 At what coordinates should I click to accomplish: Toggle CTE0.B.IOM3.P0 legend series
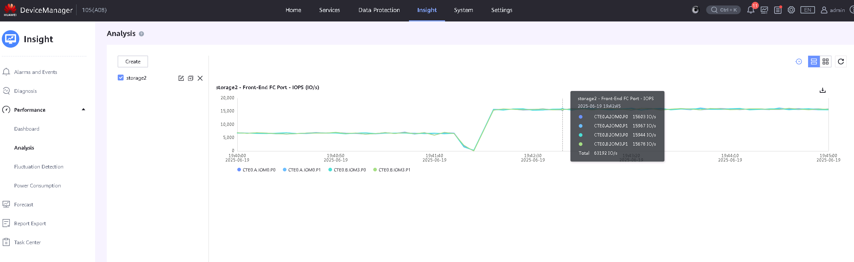pos(347,170)
